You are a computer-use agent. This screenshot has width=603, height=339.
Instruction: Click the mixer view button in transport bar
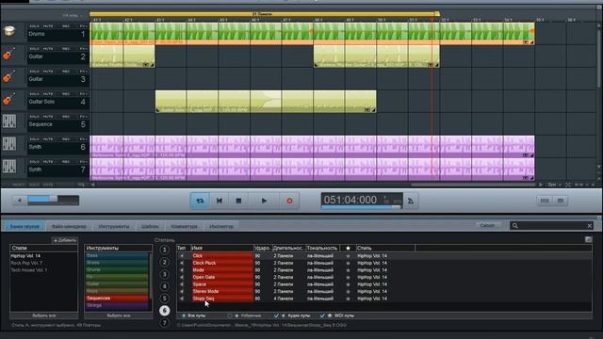pos(545,201)
